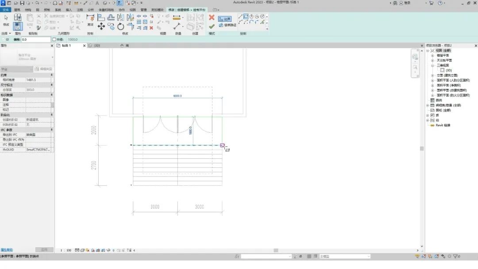Image resolution: width=478 pixels, height=269 pixels.
Task: Click the vertical scrollbar thumb beside the canvas
Action: 422,148
